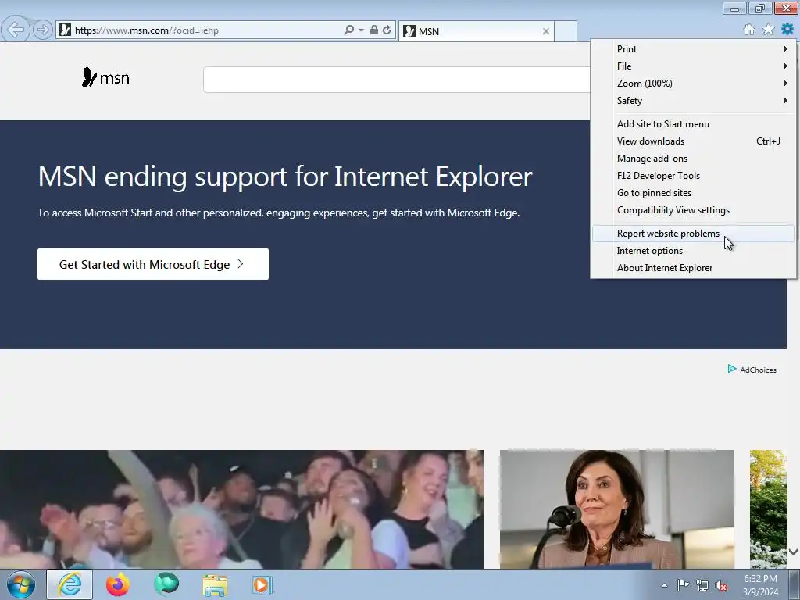
Task: Click the browser Forward arrow button
Action: coord(42,30)
